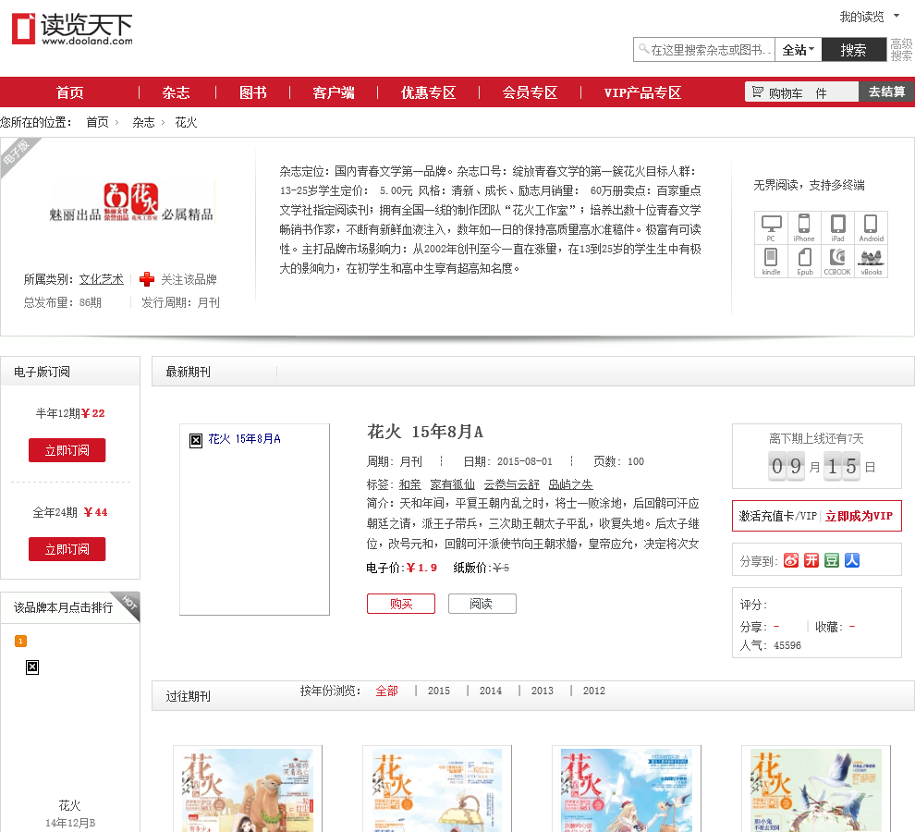The height and width of the screenshot is (832, 915).
Task: Click breadcrumb 首页 link
Action: (97, 122)
